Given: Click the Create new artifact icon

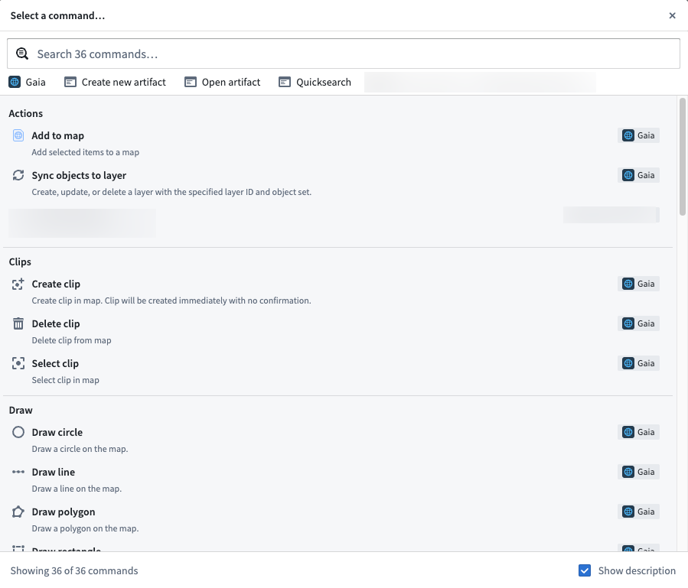Looking at the screenshot, I should click(x=70, y=82).
